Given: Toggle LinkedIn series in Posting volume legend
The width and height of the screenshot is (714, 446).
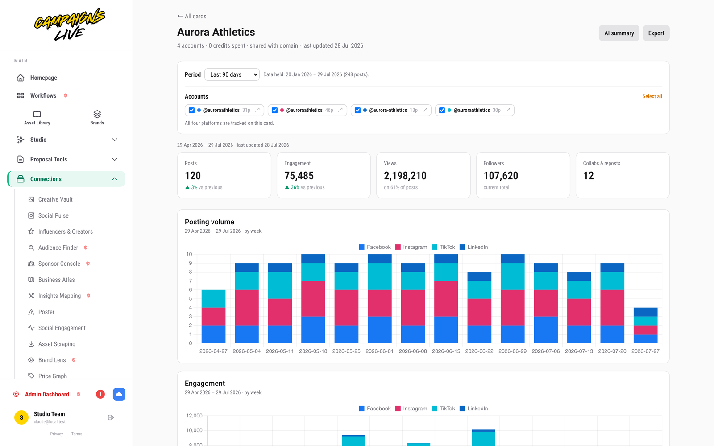Looking at the screenshot, I should click(473, 247).
